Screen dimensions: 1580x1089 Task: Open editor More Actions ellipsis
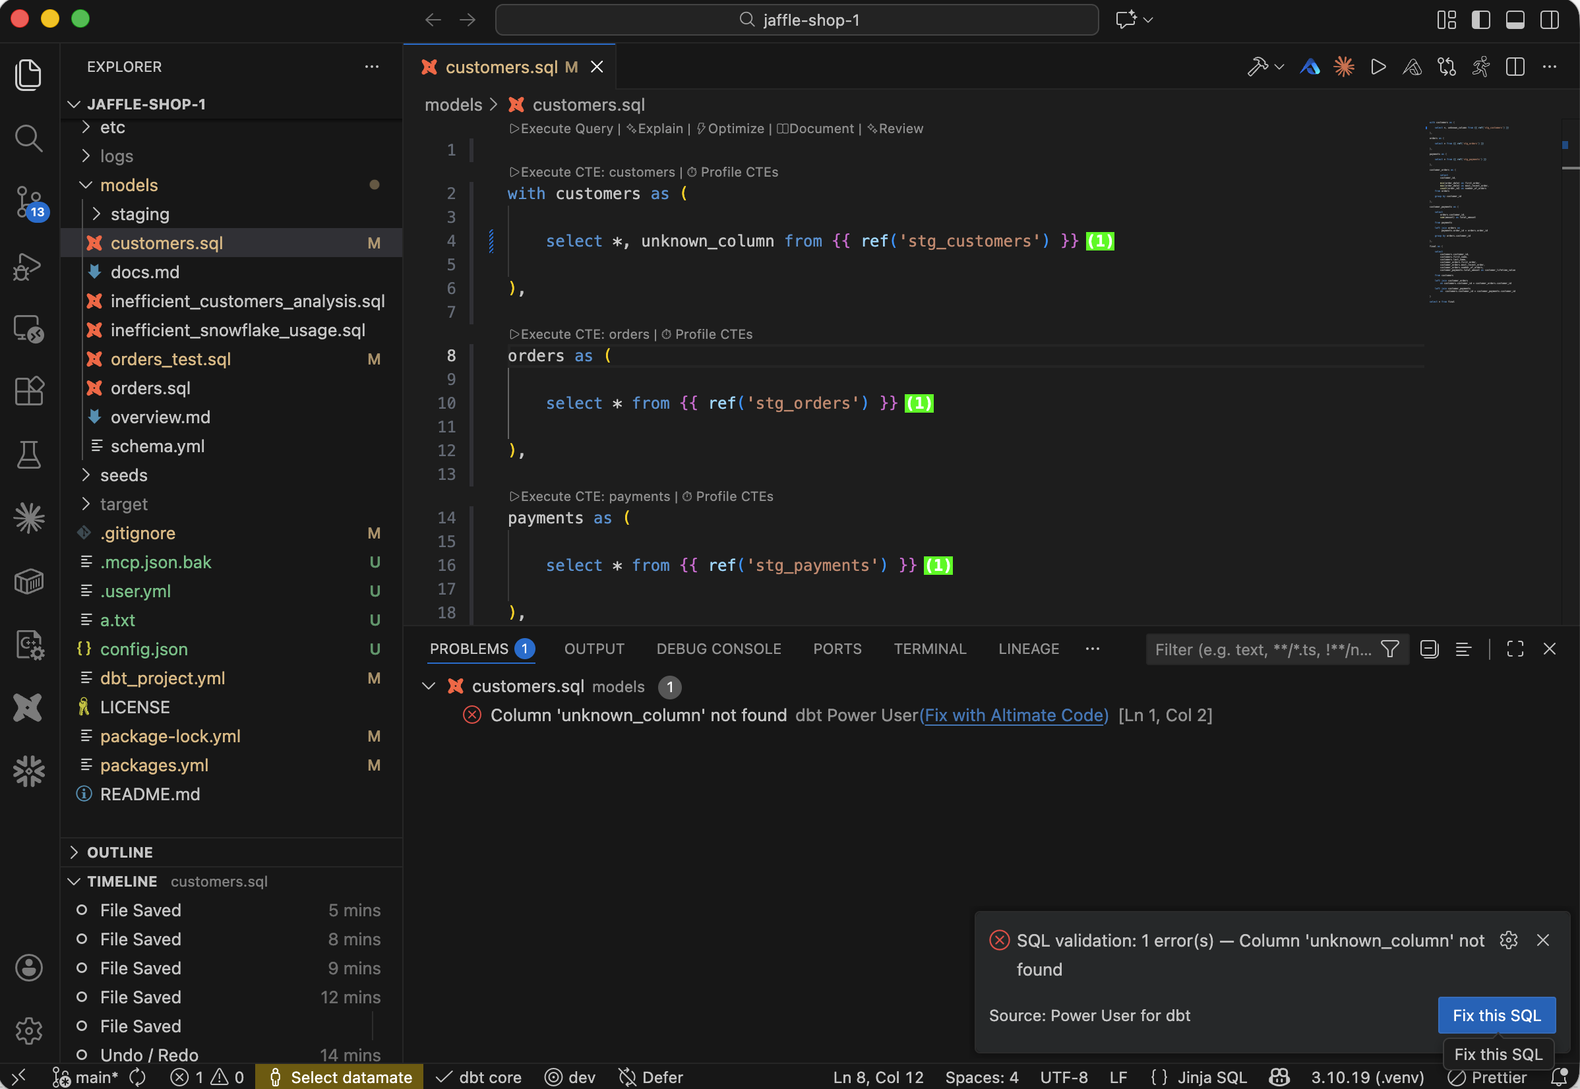pyautogui.click(x=1549, y=67)
